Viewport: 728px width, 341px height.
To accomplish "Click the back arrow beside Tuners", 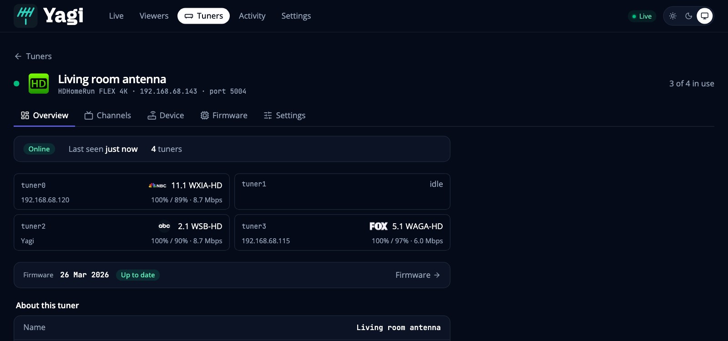I will (18, 56).
